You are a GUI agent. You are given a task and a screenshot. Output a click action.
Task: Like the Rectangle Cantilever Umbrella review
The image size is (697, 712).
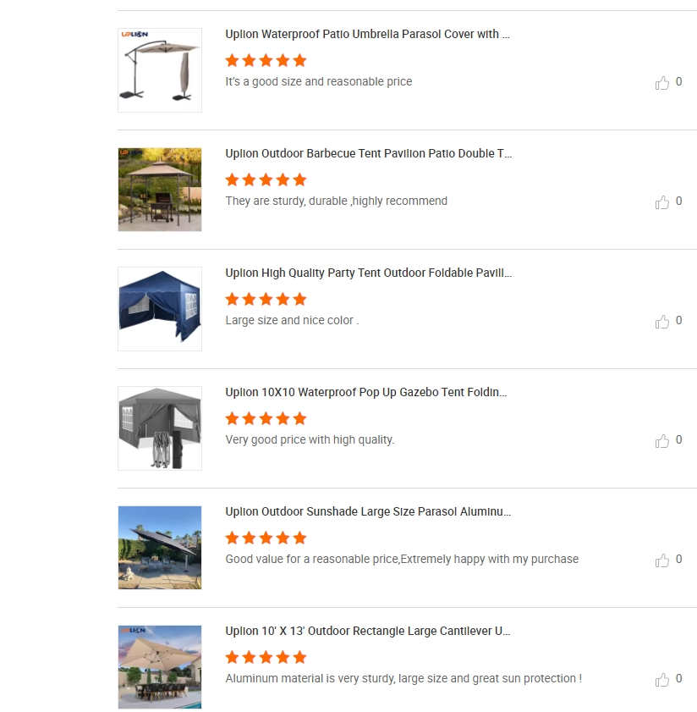pos(662,680)
